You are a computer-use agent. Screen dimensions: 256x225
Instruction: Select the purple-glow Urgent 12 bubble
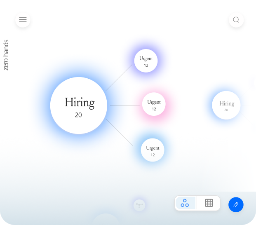click(146, 61)
